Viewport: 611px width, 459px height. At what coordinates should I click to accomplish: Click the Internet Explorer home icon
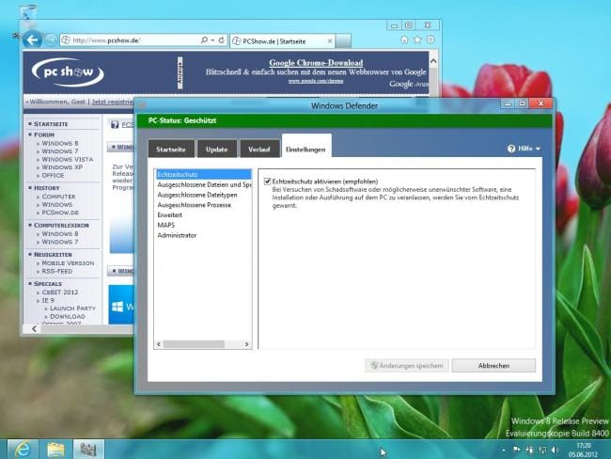point(404,40)
